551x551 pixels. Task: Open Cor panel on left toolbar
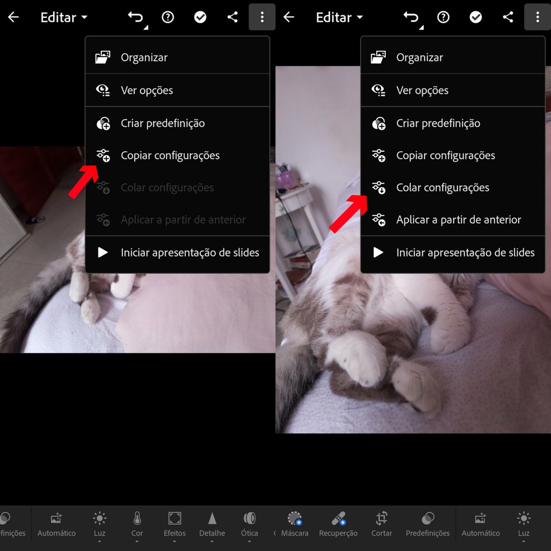137,524
